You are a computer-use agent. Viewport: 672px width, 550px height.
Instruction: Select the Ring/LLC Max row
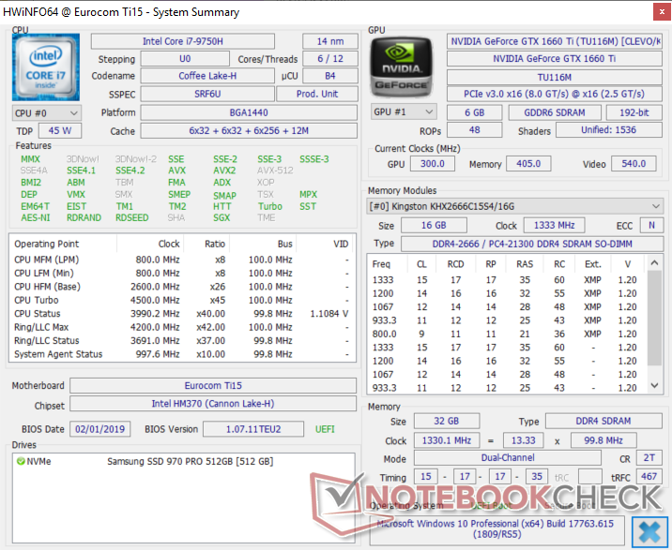click(x=182, y=327)
